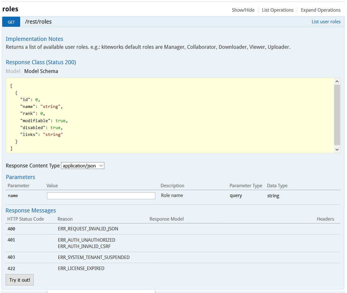
Task: Open the Response Content Type dropdown
Action: coord(83,166)
